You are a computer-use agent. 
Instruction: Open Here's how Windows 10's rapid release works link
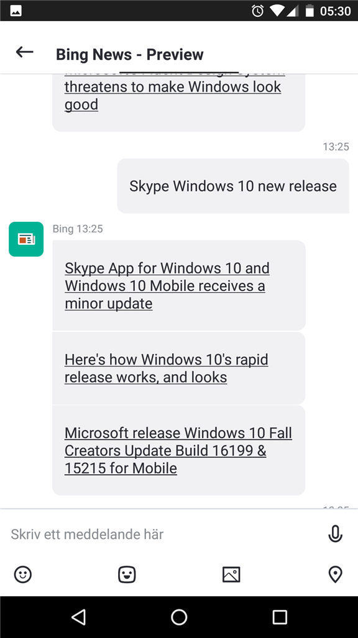(x=167, y=368)
